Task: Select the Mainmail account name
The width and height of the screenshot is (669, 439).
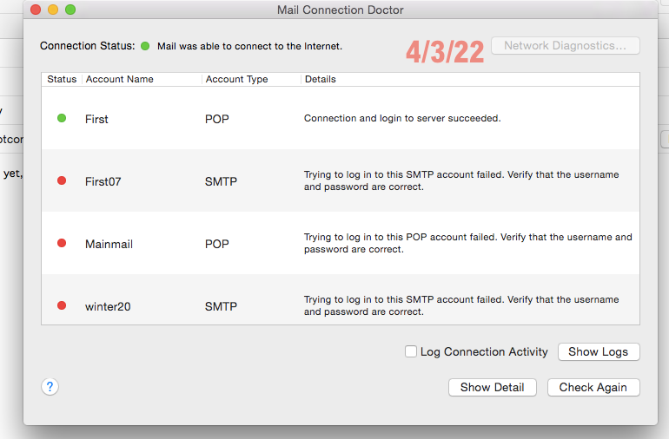Action: pyautogui.click(x=109, y=245)
